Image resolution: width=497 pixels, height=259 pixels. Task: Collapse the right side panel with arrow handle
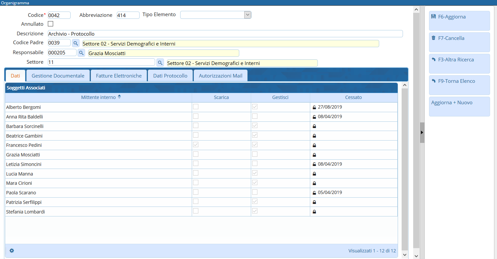(x=422, y=132)
